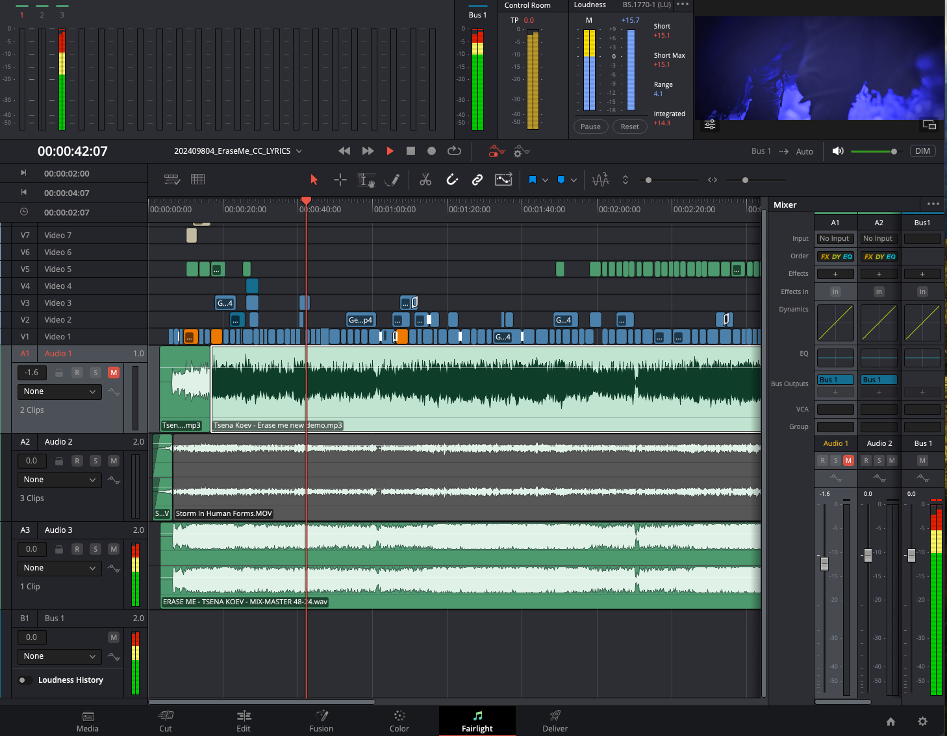Solo the Audio 2 track
This screenshot has height=736, width=947.
(95, 461)
